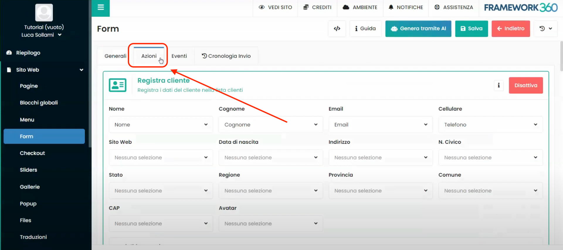Screen dimensions: 563x250
Task: Click the hamburger menu icon
Action: (101, 8)
